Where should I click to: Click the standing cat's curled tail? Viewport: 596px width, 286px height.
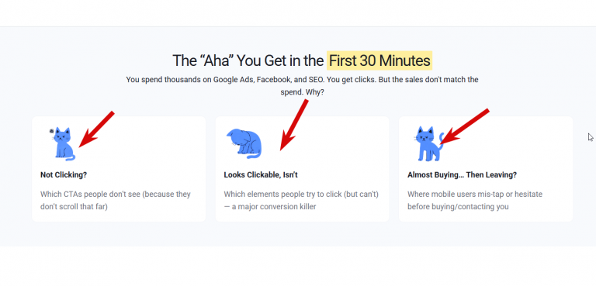tap(442, 138)
